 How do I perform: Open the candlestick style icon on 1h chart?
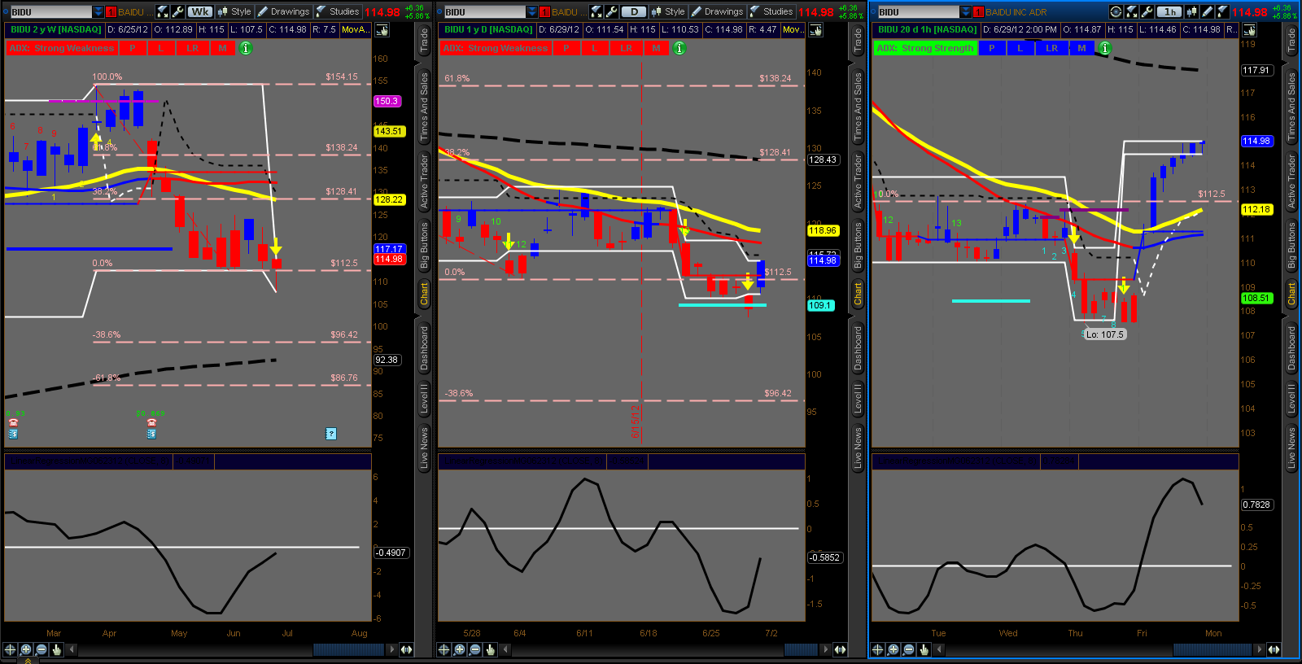point(1193,11)
